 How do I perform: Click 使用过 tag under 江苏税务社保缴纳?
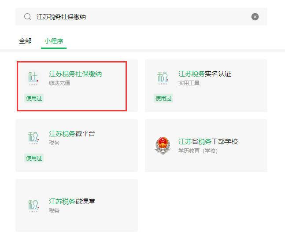pyautogui.click(x=34, y=98)
